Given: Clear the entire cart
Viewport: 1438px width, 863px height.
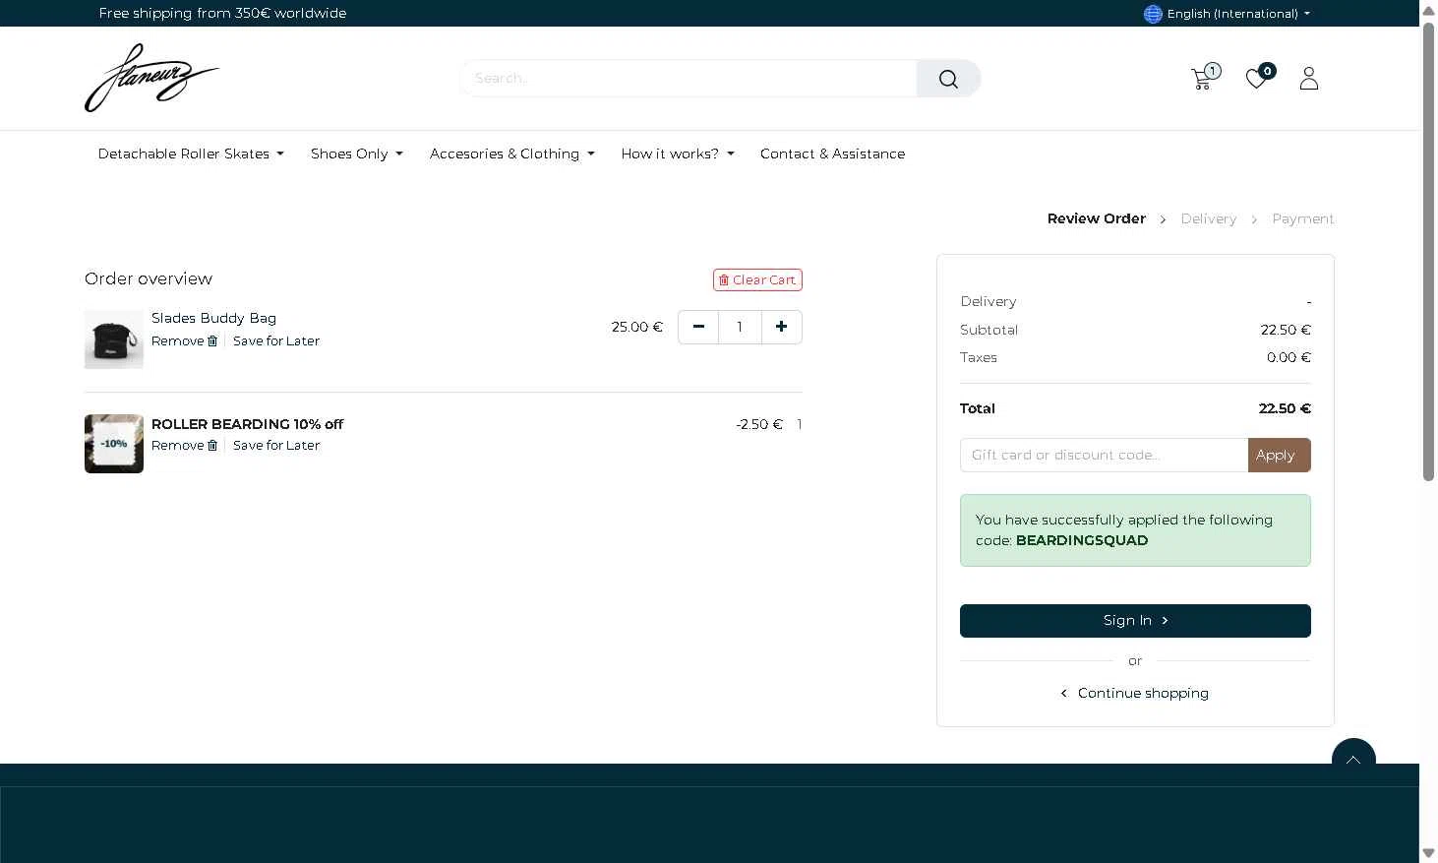Looking at the screenshot, I should (x=757, y=279).
